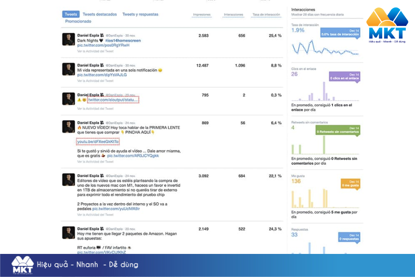Screen dimensions: 415x277
Task: Select the Promocionado tab
Action: click(78, 21)
